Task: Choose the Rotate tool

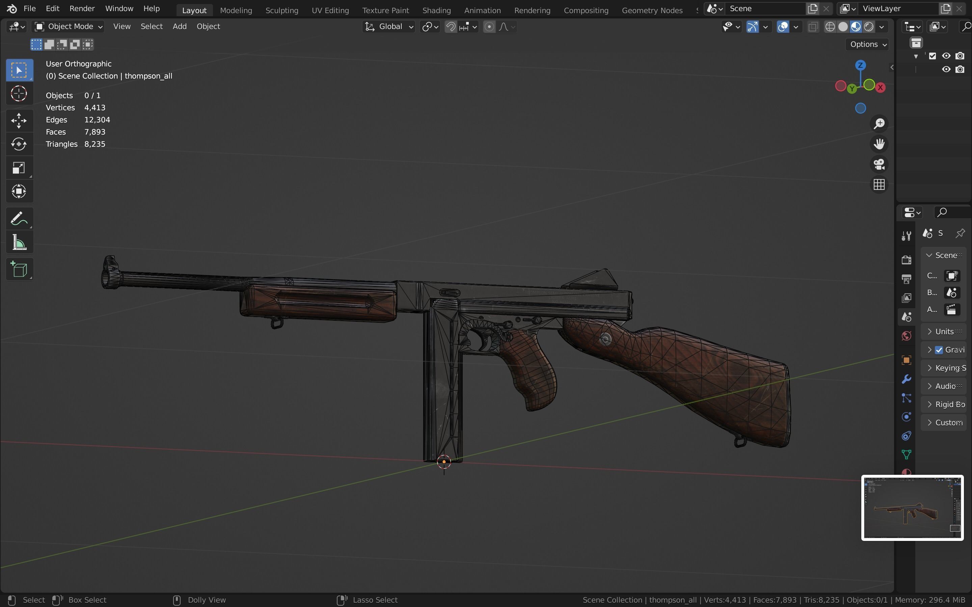Action: coord(19,144)
